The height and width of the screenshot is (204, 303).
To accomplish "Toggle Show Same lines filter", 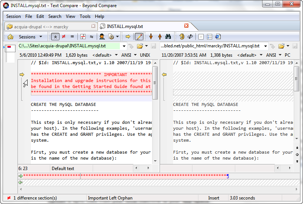I will (x=72, y=37).
